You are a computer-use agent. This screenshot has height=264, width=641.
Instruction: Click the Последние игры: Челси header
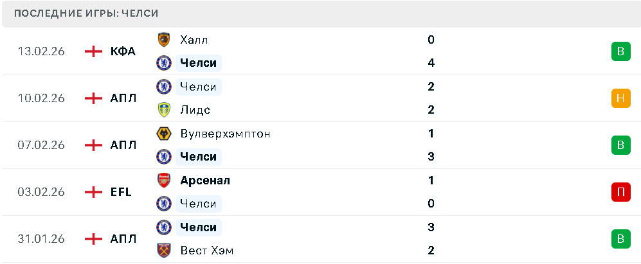pos(86,13)
